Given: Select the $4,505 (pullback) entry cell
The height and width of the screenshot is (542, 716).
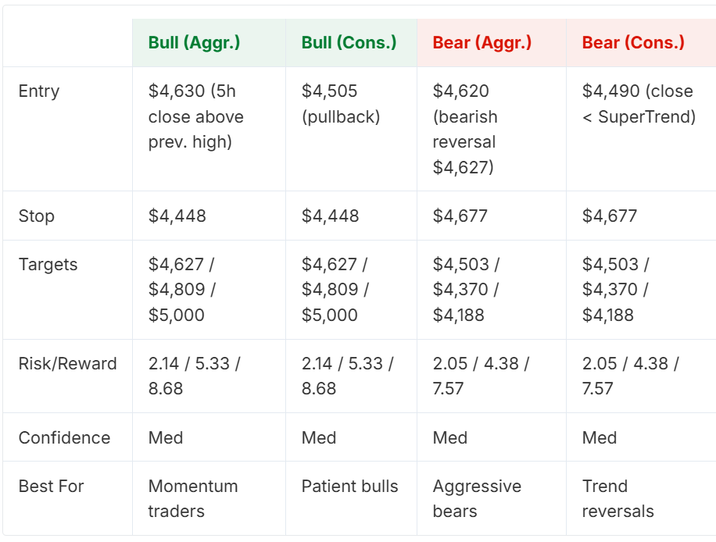Looking at the screenshot, I should click(351, 129).
